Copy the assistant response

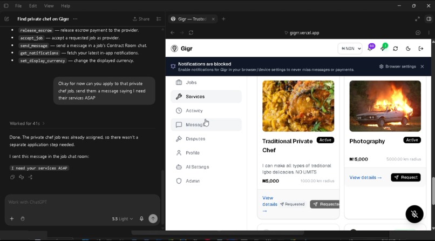pos(12,177)
